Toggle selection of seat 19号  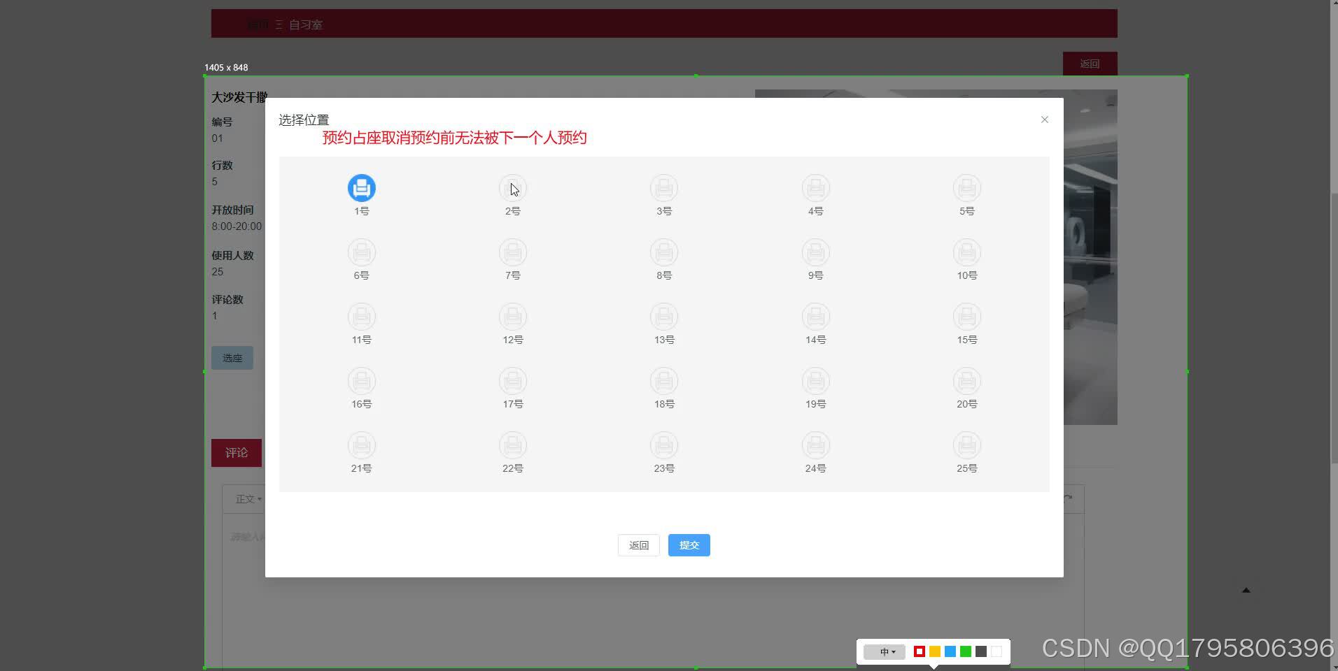(x=815, y=381)
